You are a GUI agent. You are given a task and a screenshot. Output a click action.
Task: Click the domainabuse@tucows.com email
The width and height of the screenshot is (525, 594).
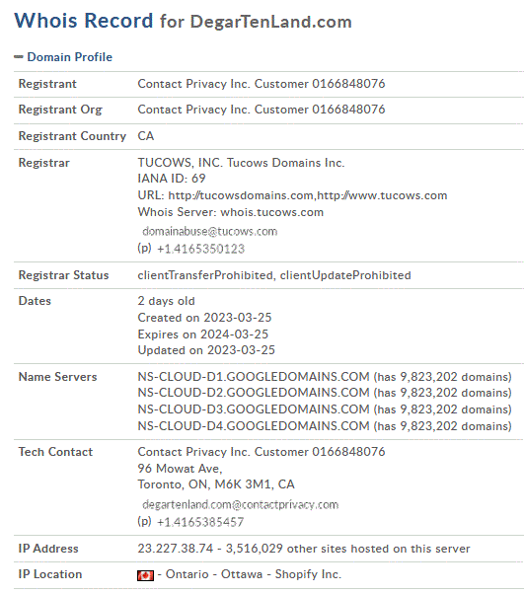coord(210,231)
